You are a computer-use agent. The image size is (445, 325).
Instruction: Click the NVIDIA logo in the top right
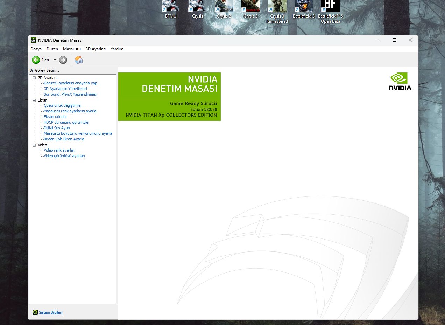tap(400, 82)
